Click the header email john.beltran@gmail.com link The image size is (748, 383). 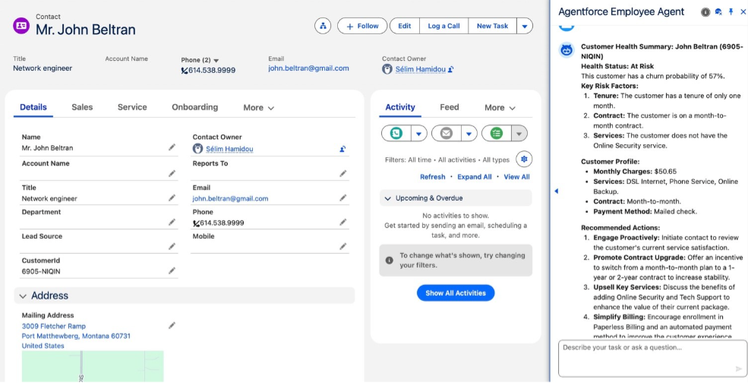click(x=308, y=68)
